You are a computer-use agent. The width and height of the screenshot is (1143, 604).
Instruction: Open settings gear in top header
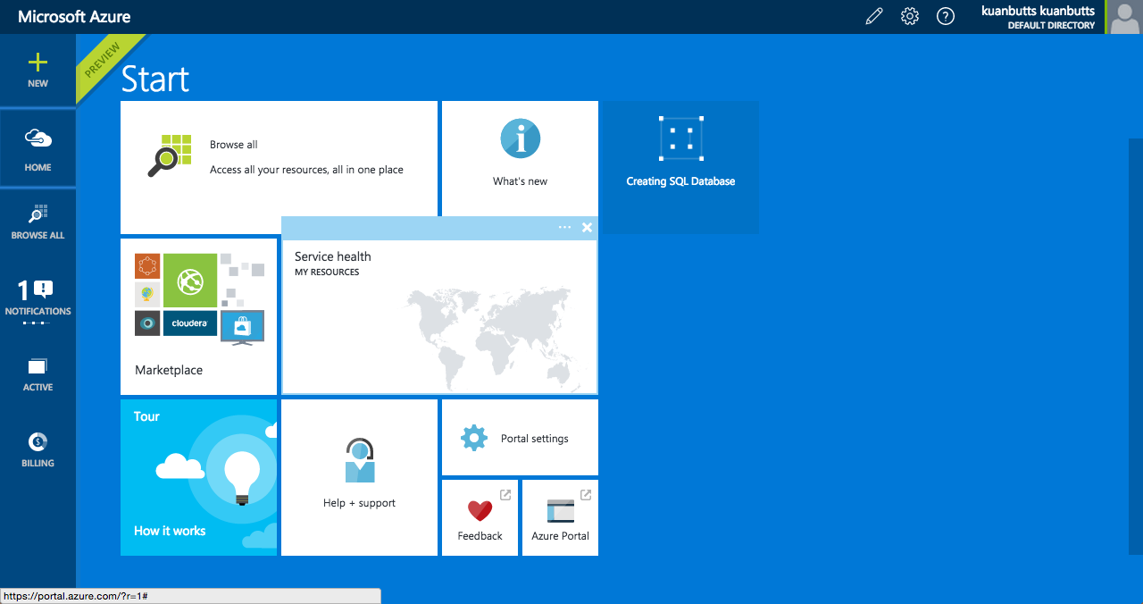[910, 16]
